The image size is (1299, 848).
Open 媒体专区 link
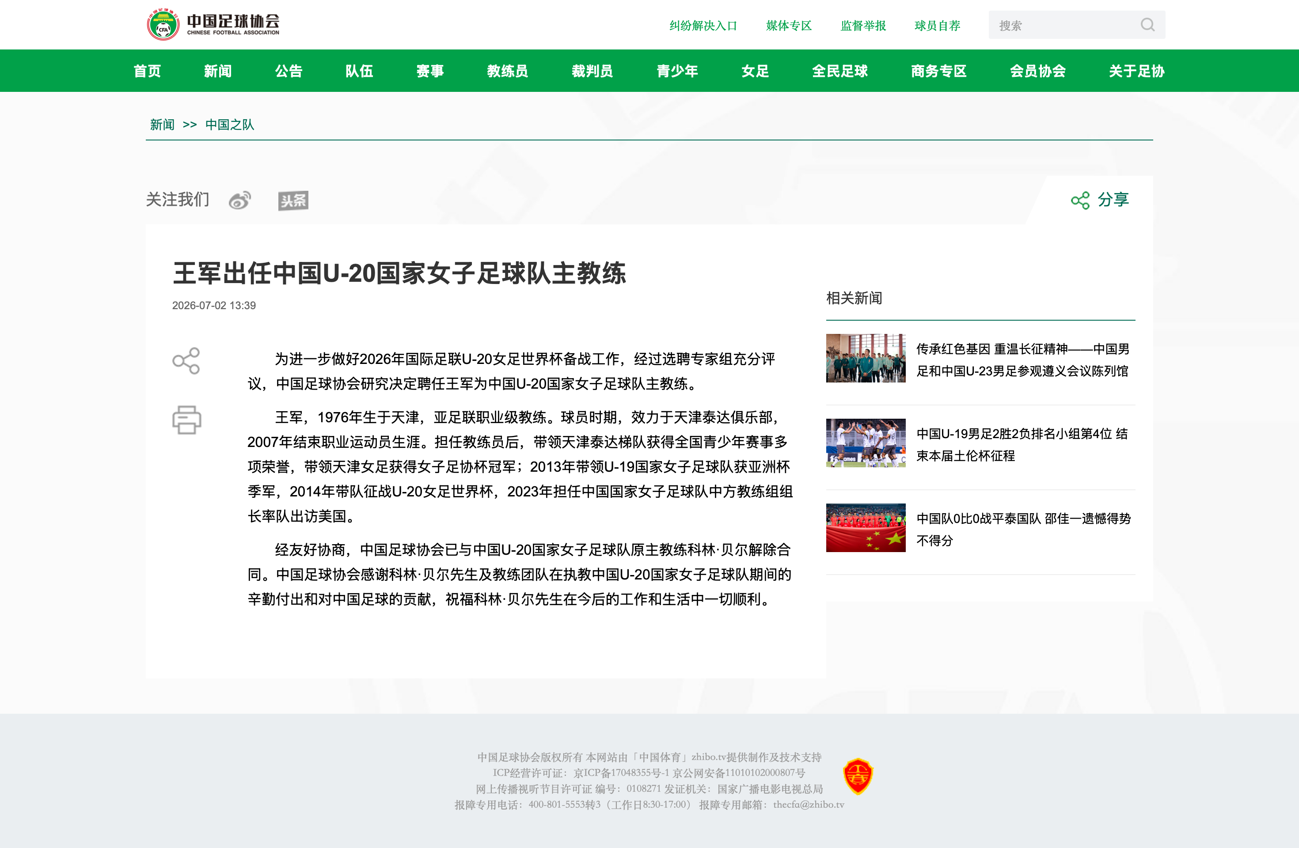click(789, 26)
